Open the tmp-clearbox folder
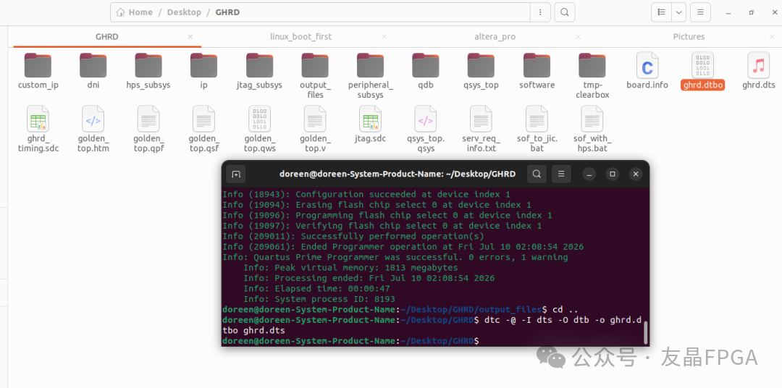The height and width of the screenshot is (388, 782). [x=592, y=76]
